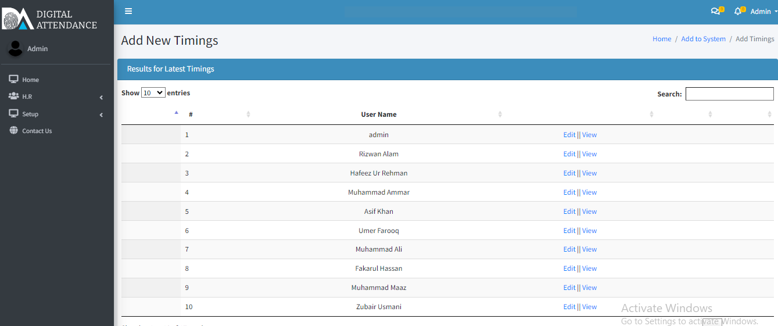Select the user name Umer Farooq
Viewport: 778px width, 326px height.
coord(379,231)
